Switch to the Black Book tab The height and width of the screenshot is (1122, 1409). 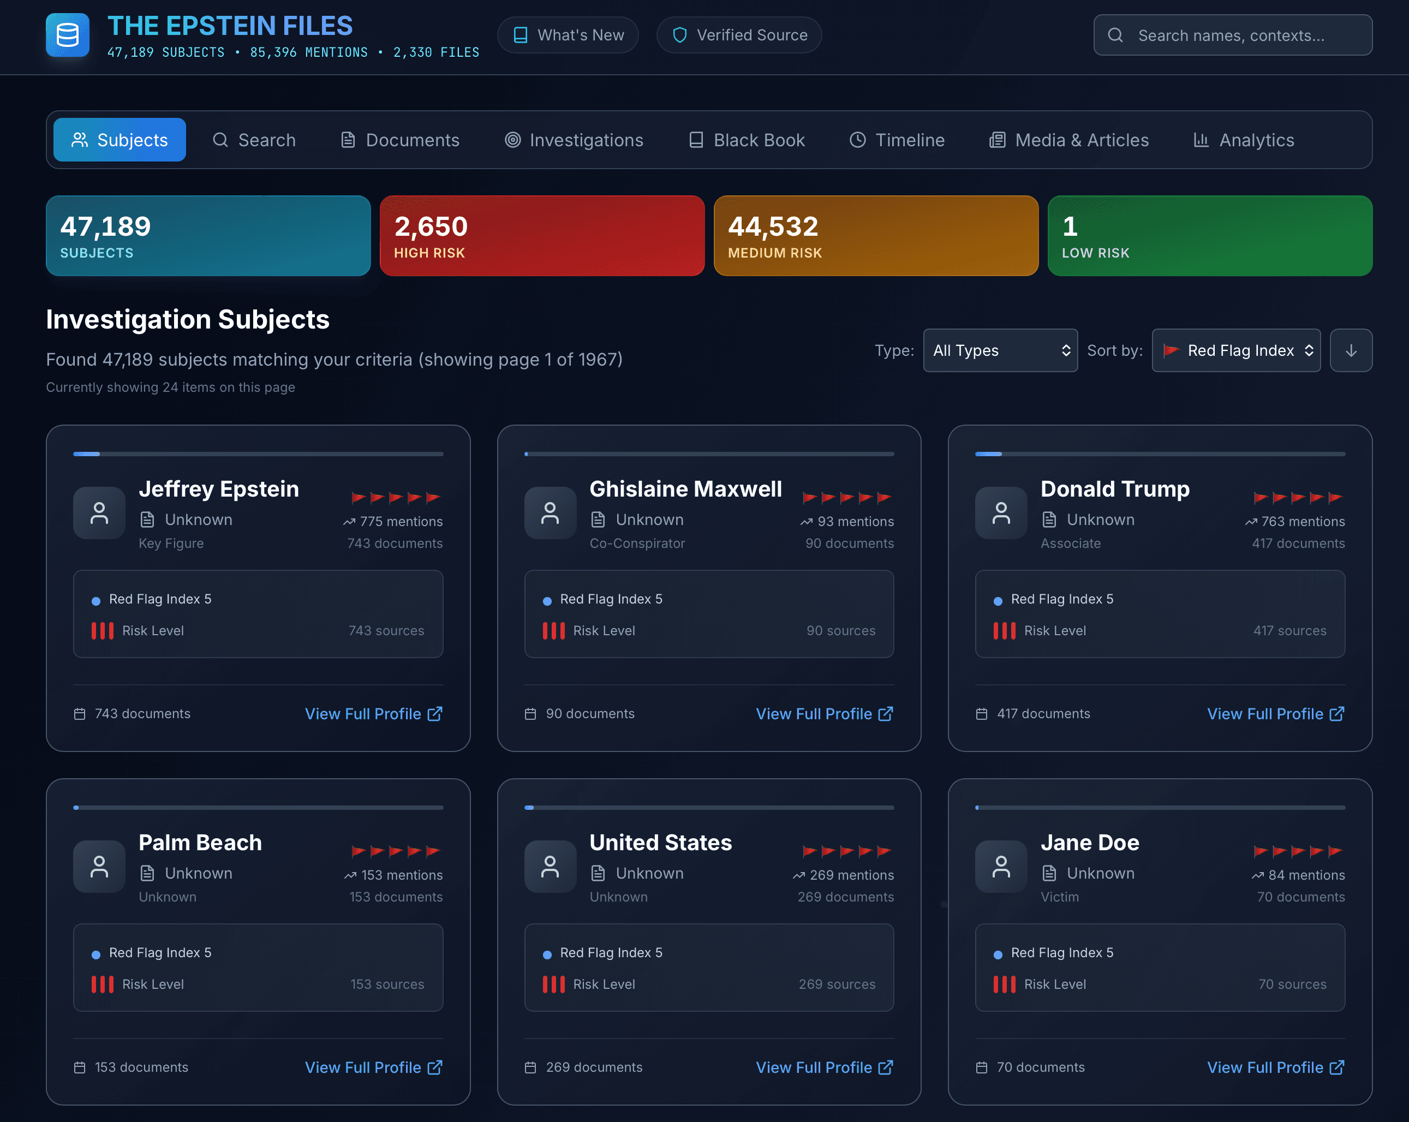pyautogui.click(x=747, y=140)
